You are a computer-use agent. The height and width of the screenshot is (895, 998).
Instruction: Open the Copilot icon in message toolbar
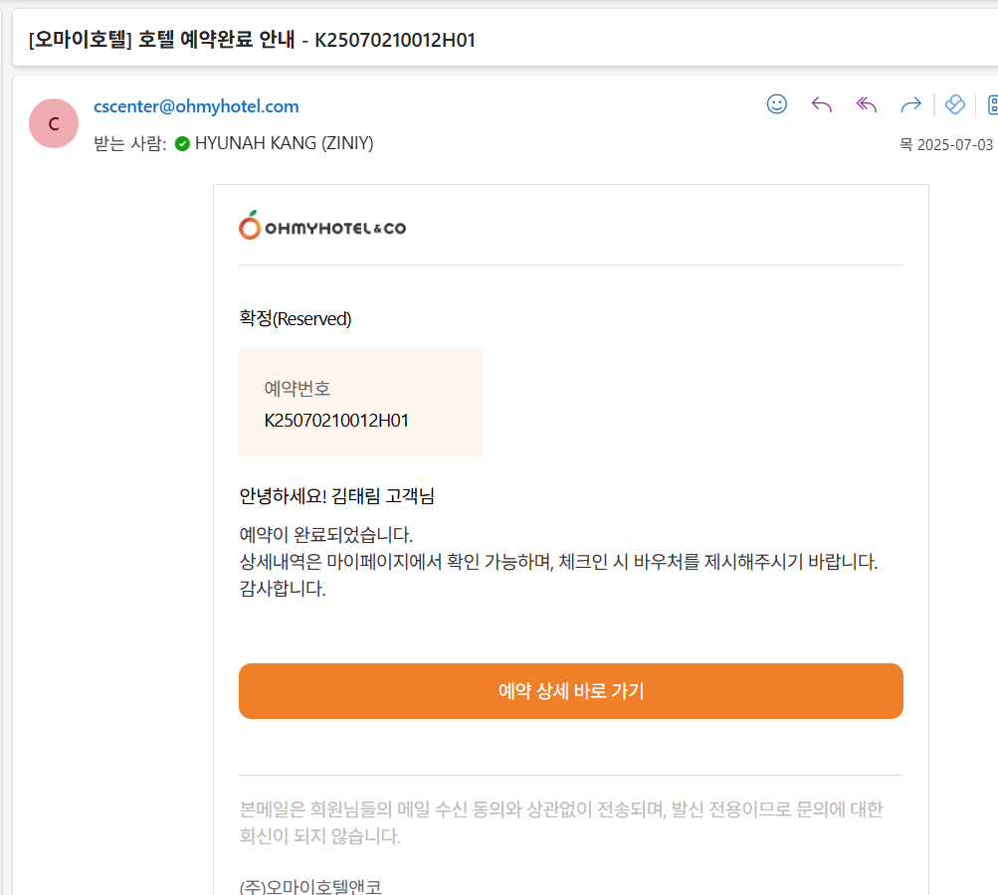pos(955,104)
